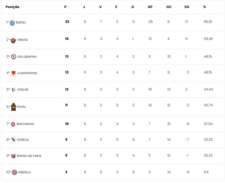Click Bahia's 23 points cell
Screen dimensions: 225x183
tap(67, 22)
